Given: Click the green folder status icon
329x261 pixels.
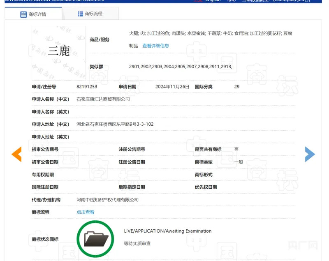Looking at the screenshot, I should (95, 239).
